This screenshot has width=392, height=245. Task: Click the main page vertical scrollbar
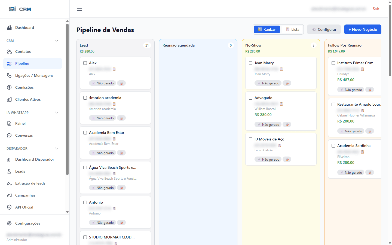390,41
